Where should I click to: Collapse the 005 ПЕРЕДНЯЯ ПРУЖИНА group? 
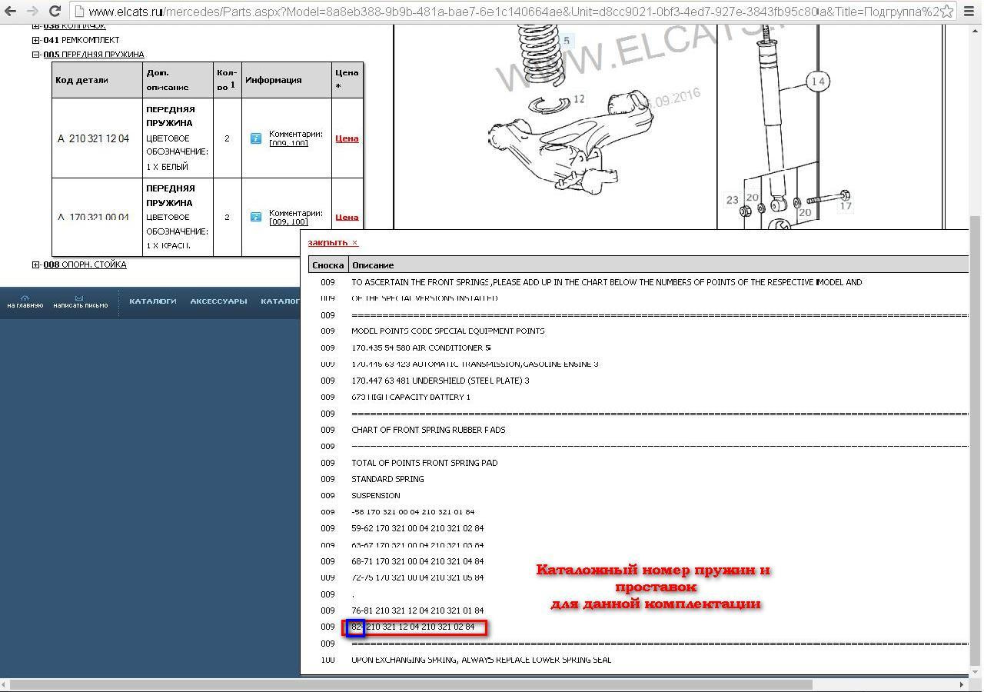35,55
